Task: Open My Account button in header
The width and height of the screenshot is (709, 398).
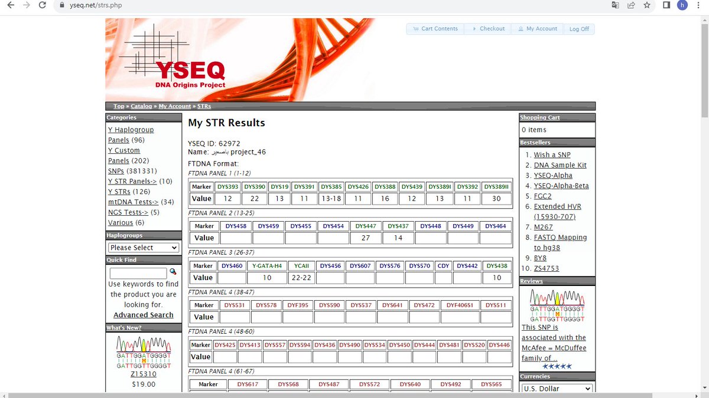Action: 538,29
